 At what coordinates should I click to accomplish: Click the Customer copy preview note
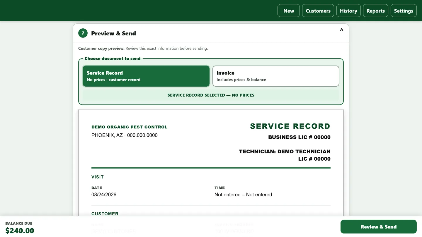coord(143,48)
